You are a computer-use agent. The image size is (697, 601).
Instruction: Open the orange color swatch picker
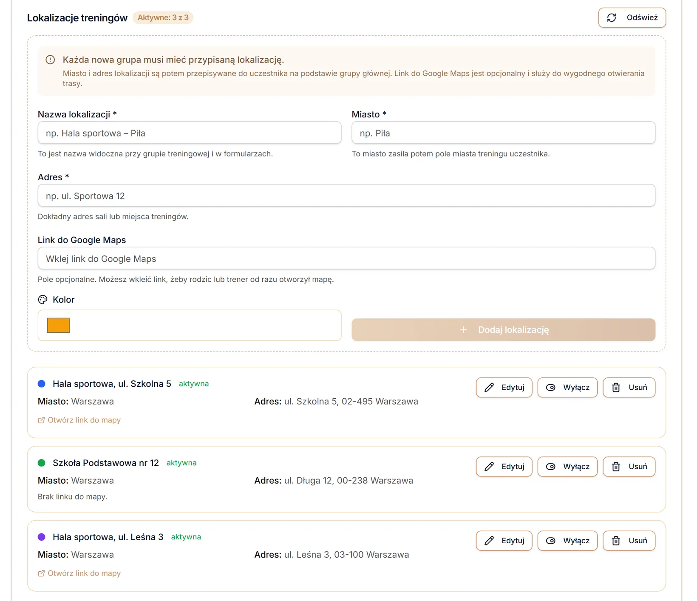(58, 325)
